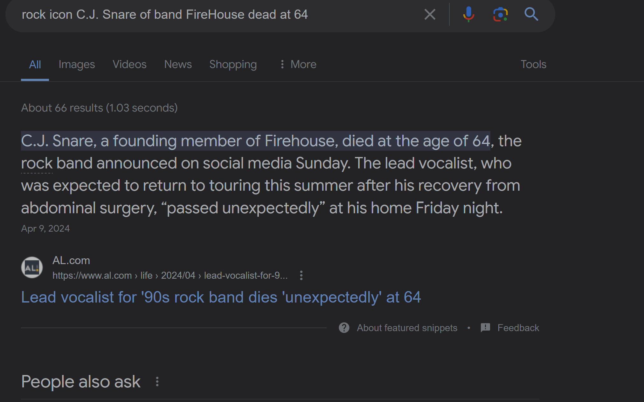Open the Tools filter options
The width and height of the screenshot is (644, 402).
[x=533, y=65]
